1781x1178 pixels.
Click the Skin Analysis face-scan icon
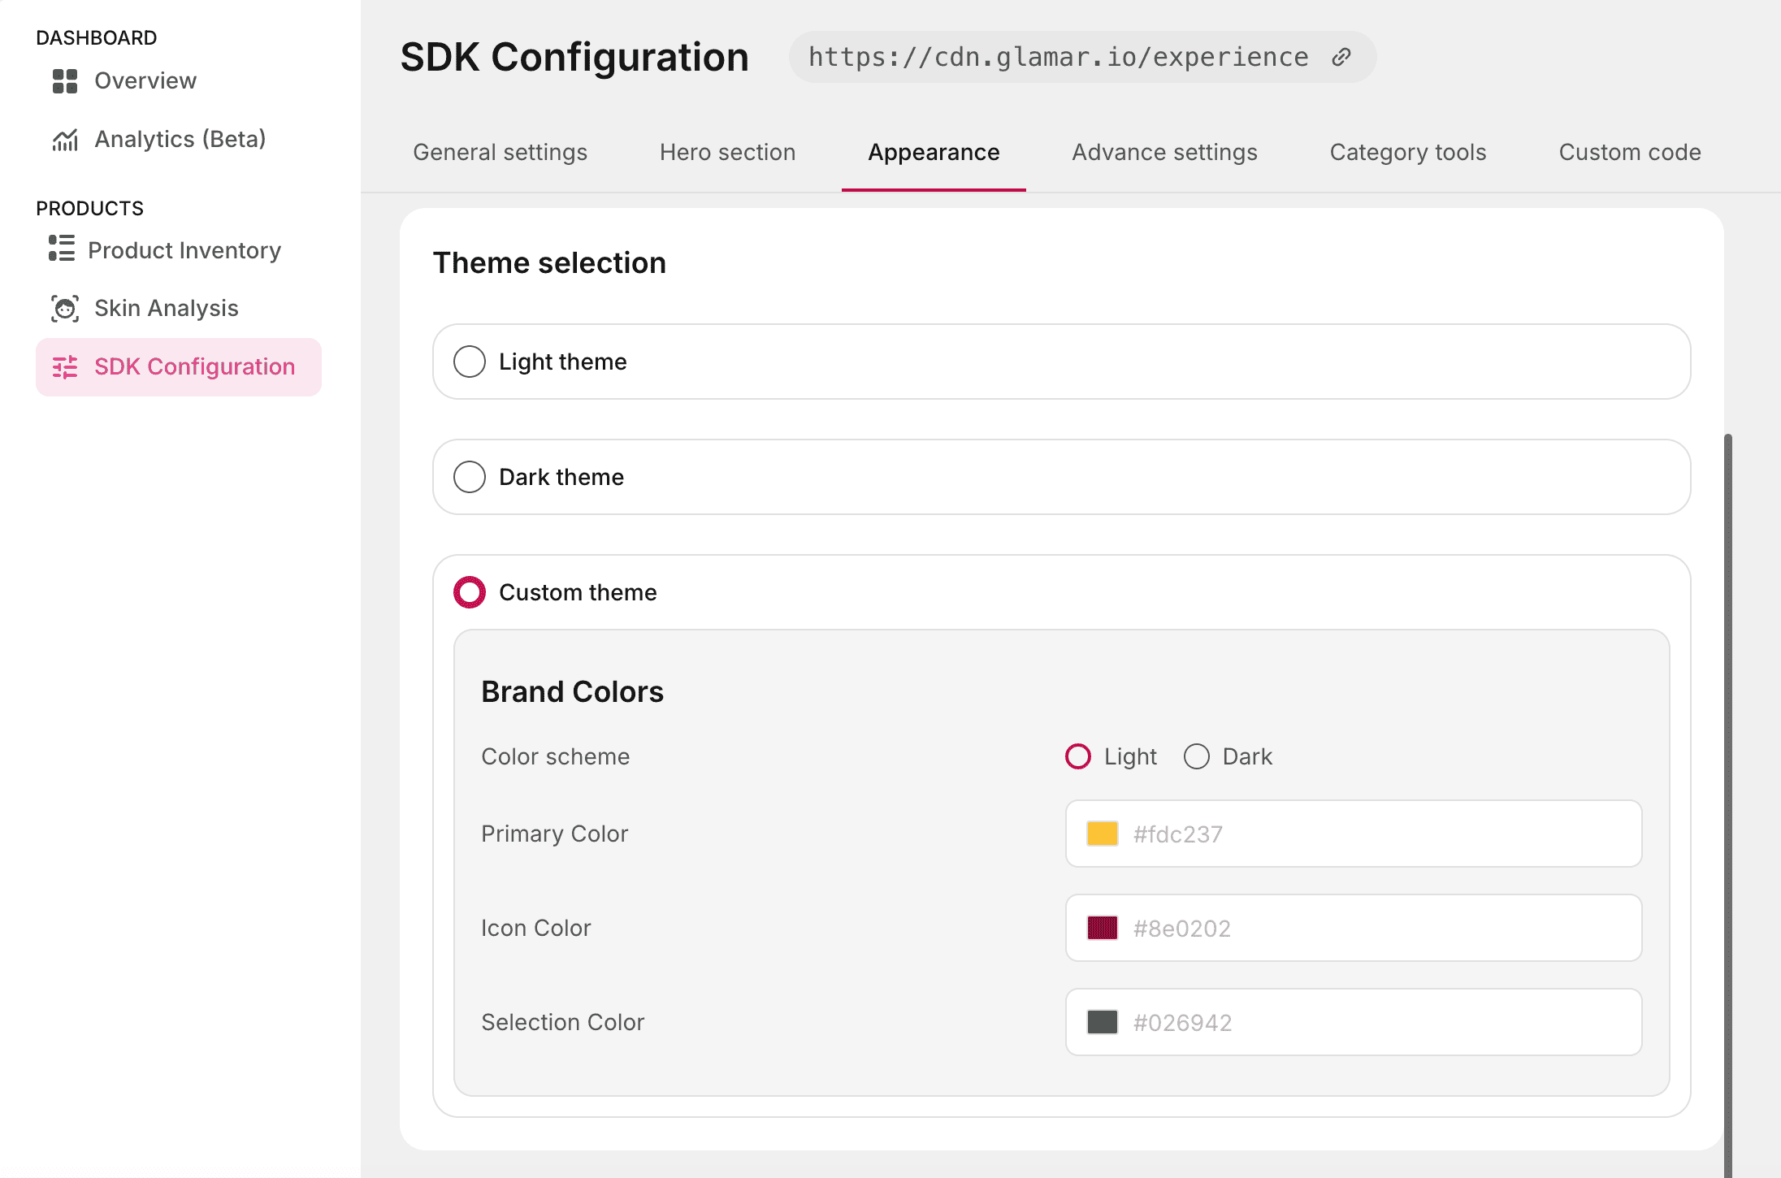click(x=65, y=309)
